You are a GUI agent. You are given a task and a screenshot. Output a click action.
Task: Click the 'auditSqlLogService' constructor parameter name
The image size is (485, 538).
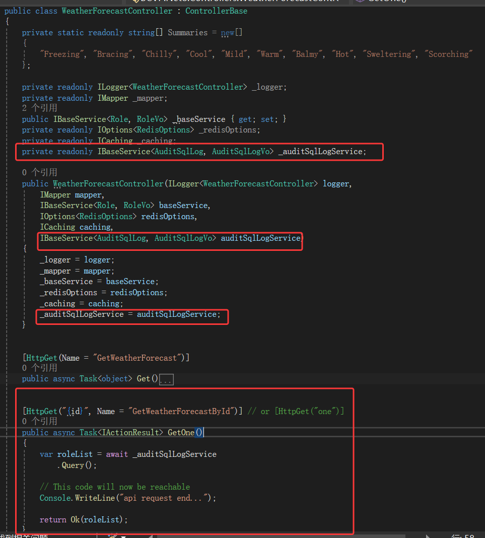click(261, 238)
